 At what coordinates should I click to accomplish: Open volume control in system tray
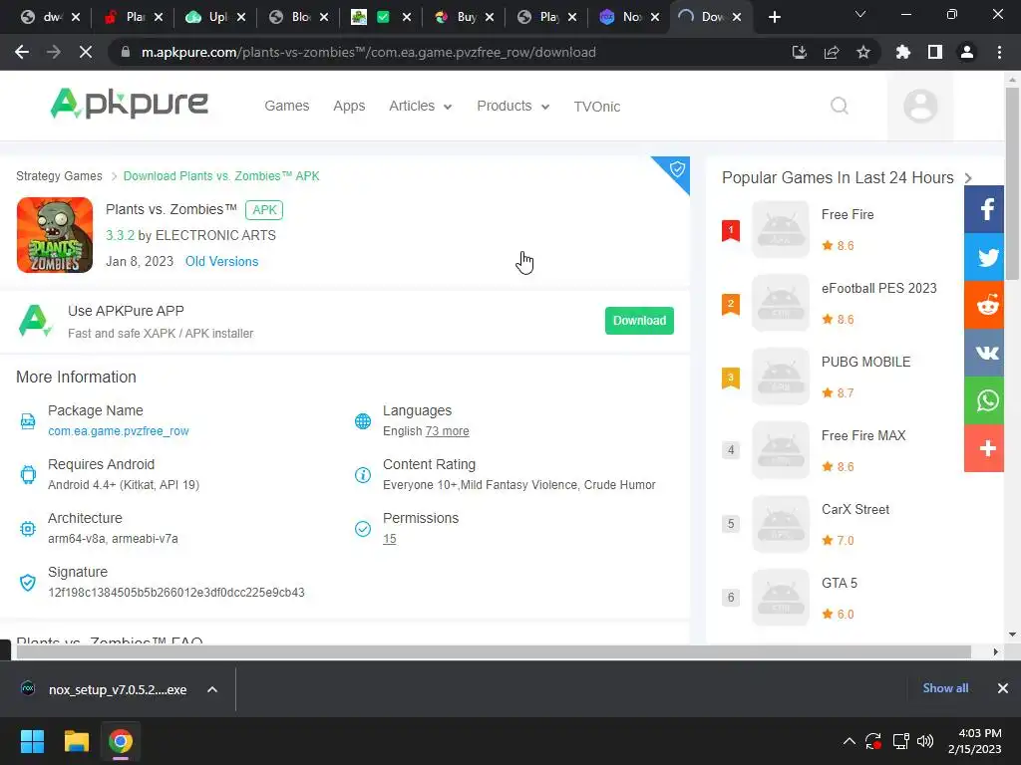(924, 741)
